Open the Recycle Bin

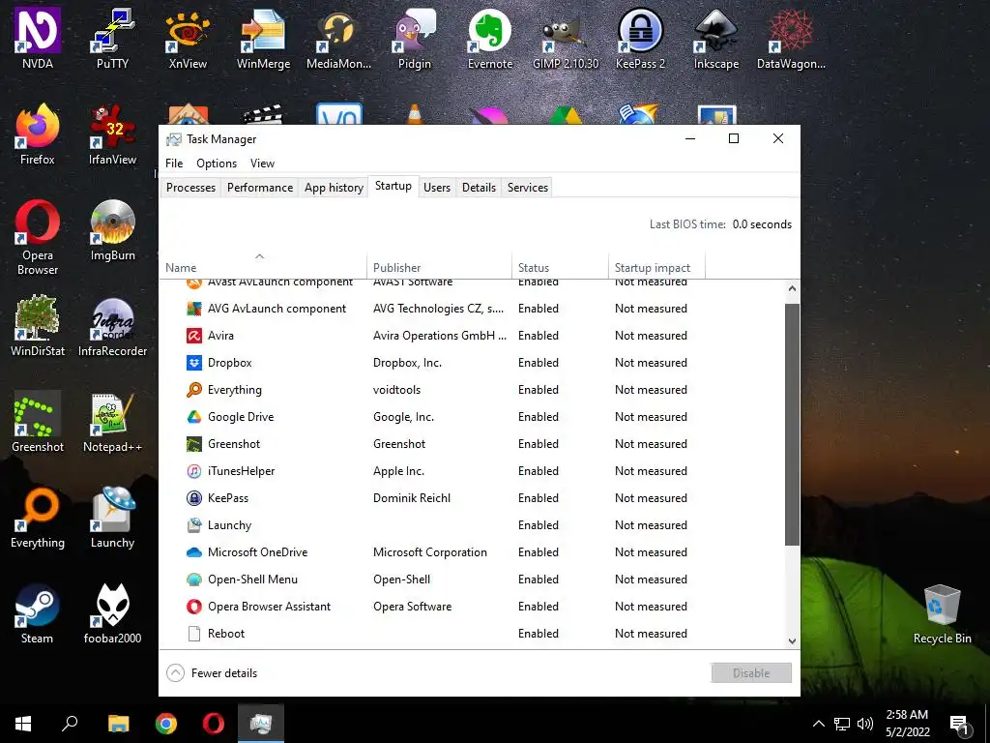tap(942, 613)
